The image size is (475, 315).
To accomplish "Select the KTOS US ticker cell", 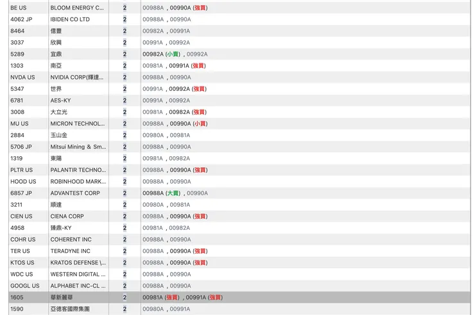I will (22, 262).
